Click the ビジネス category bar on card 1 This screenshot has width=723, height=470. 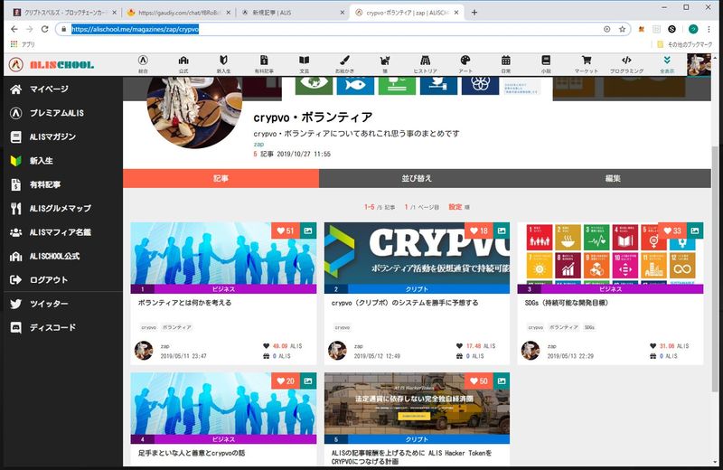(223, 289)
